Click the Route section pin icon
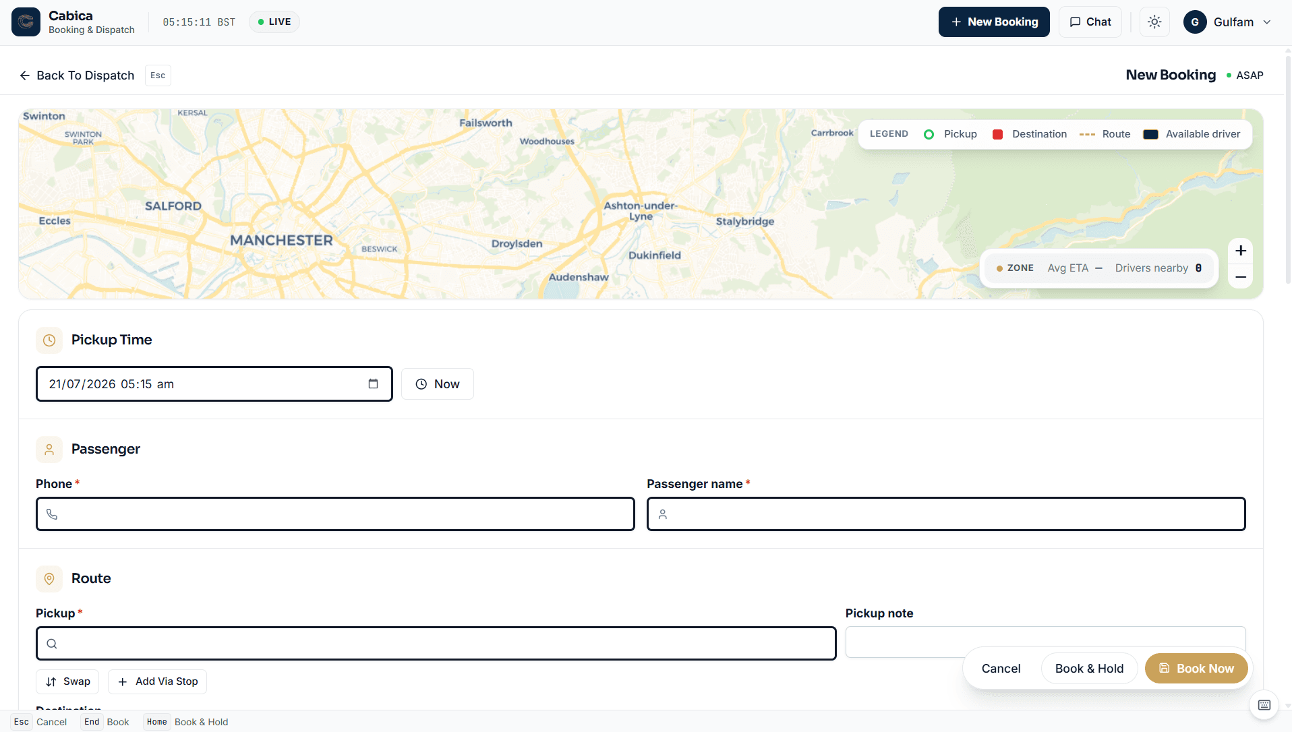This screenshot has height=732, width=1292. point(49,579)
